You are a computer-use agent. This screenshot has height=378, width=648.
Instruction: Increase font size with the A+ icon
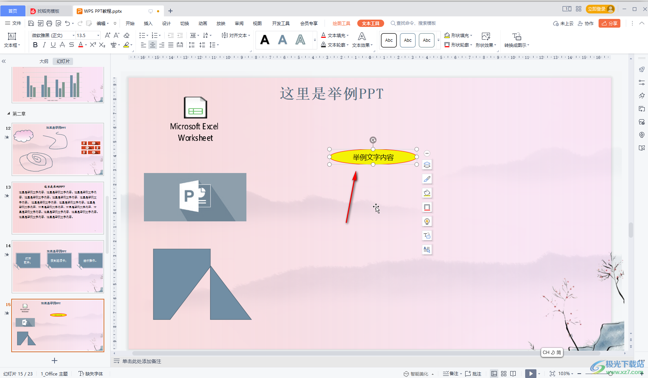pos(108,35)
